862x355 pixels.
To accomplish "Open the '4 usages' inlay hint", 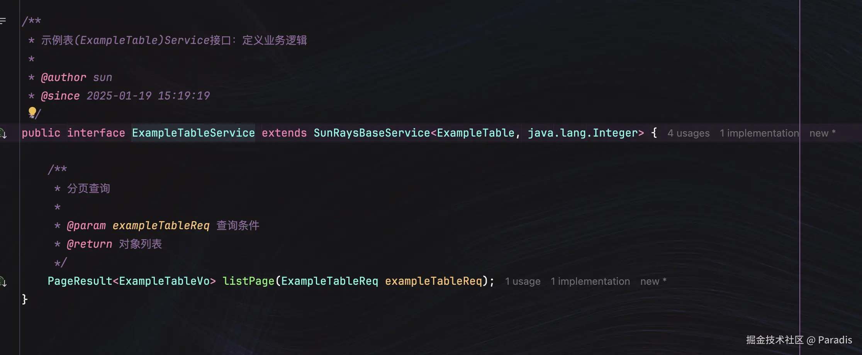I will tap(688, 133).
